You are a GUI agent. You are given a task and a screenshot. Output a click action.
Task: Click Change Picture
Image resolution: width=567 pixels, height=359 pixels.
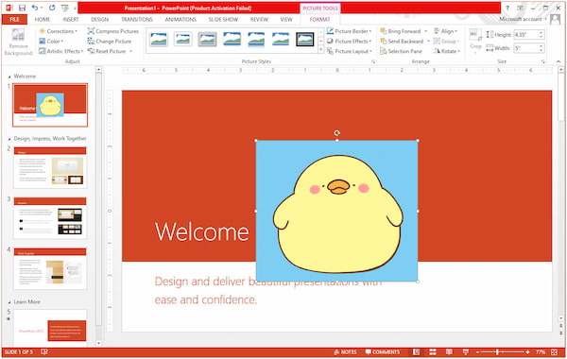click(110, 42)
